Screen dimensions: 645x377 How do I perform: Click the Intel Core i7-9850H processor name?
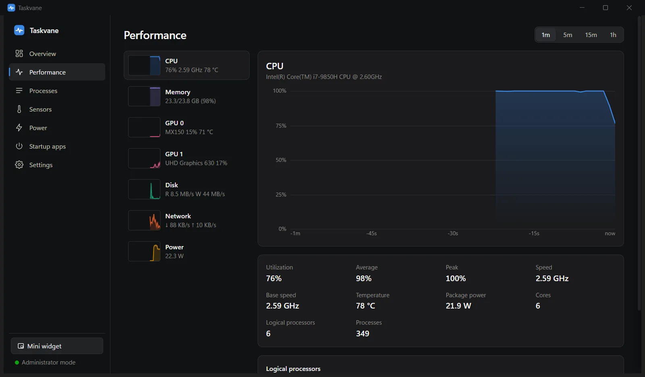[324, 77]
